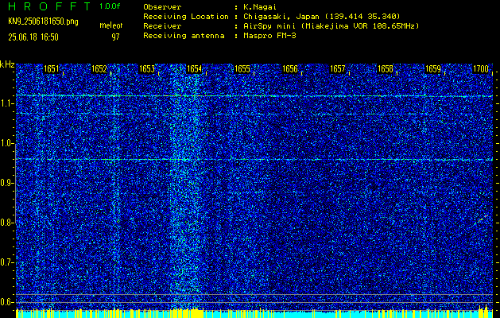The image size is (500, 318).
Task: Click the Observer field label
Action: (x=162, y=6)
